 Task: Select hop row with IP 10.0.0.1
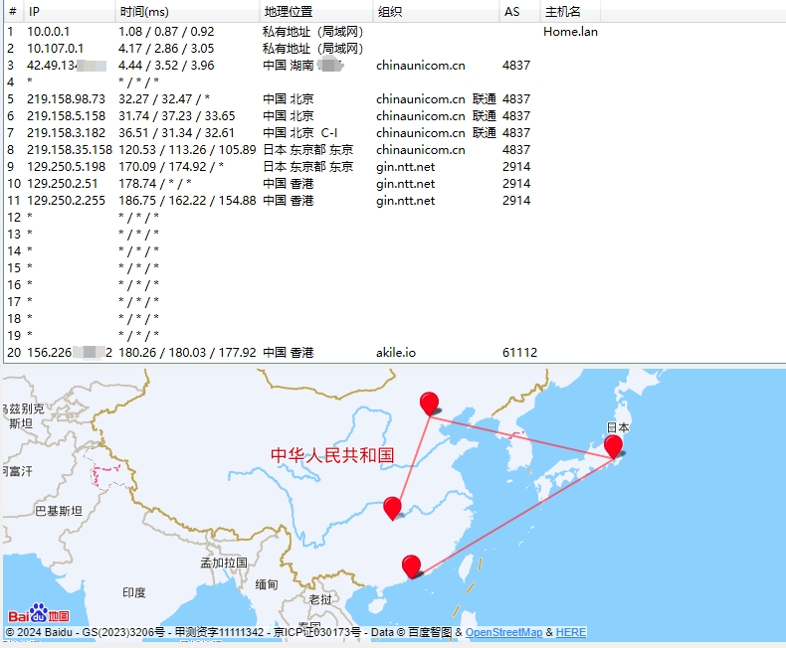click(x=395, y=32)
